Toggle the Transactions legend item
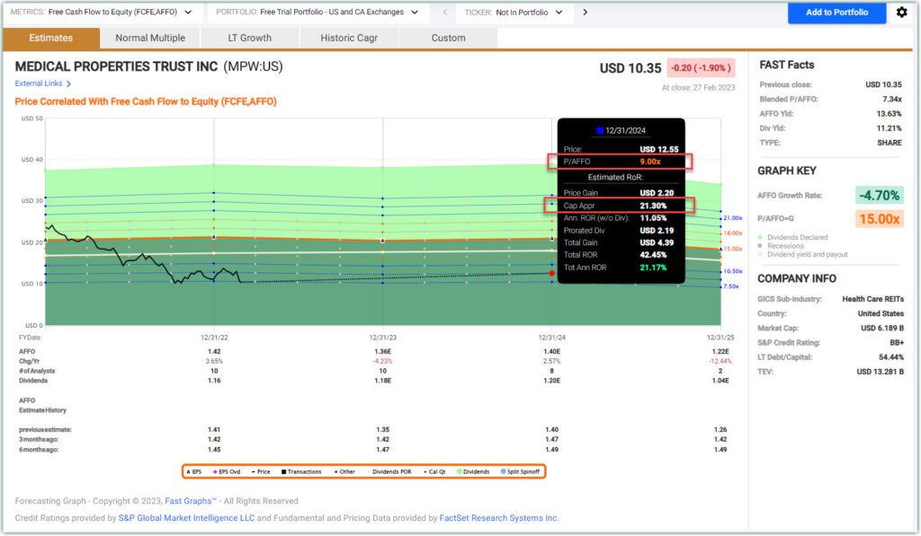The width and height of the screenshot is (921, 536). (301, 471)
